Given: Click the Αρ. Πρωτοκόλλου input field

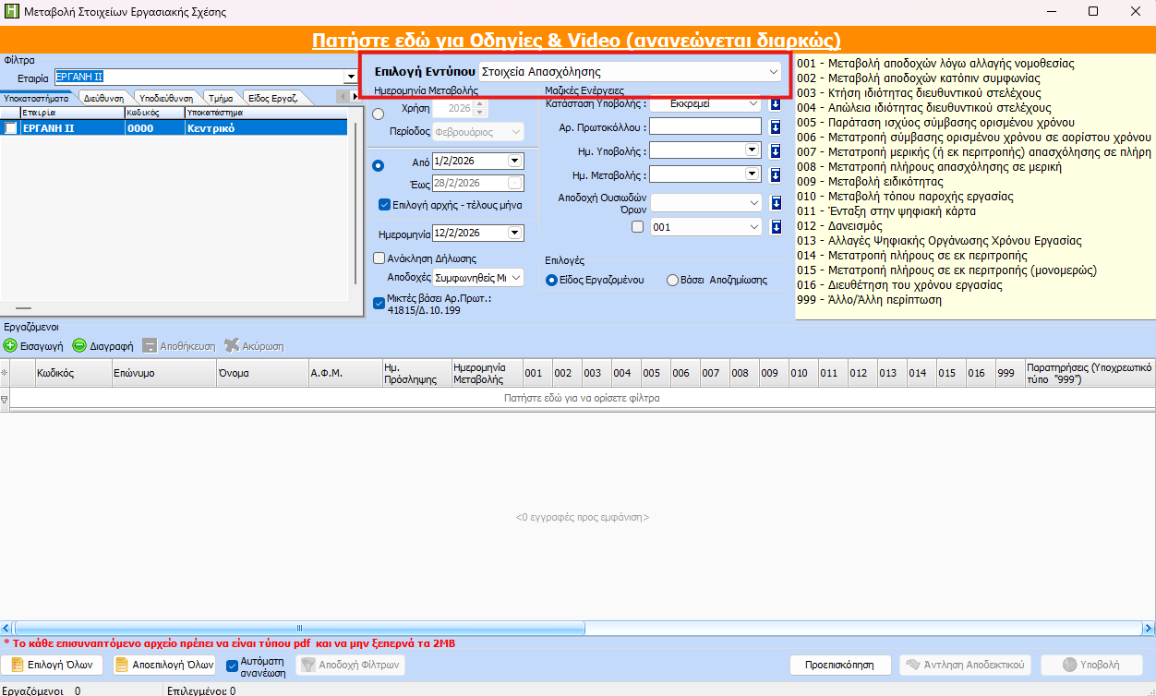Looking at the screenshot, I should (x=705, y=126).
